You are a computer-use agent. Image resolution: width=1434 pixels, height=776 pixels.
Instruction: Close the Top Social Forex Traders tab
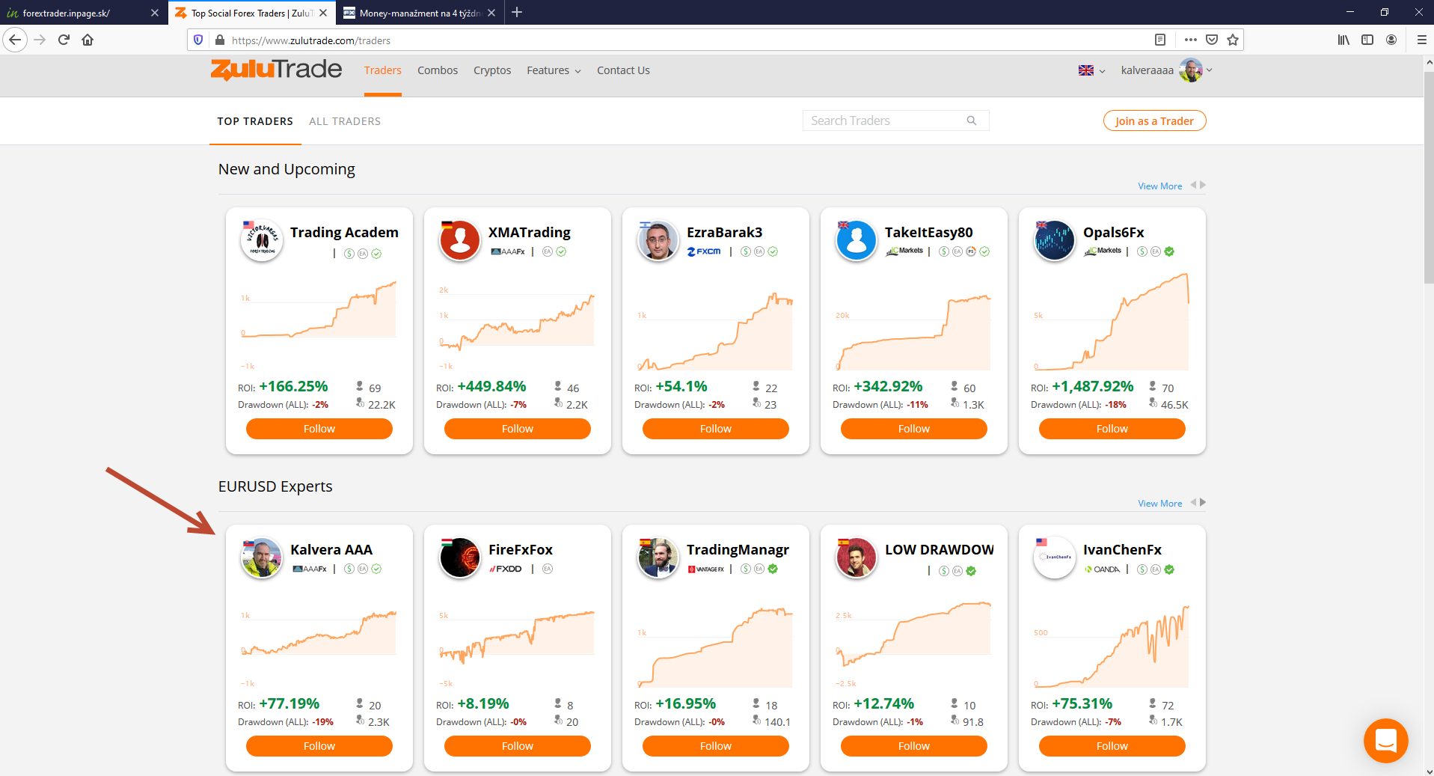[x=323, y=13]
